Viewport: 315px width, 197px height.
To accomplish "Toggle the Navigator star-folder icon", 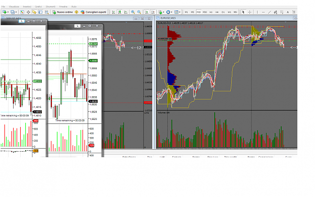I will (34, 12).
